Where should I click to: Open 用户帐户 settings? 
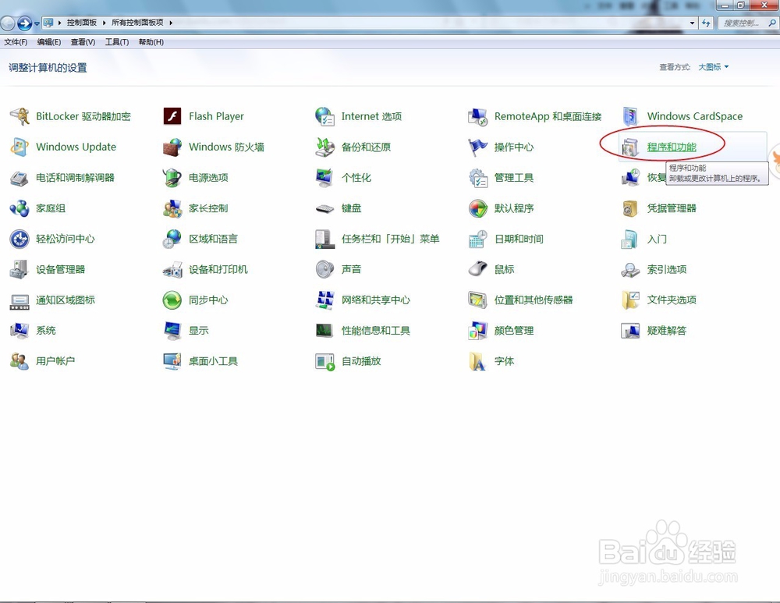[x=55, y=360]
